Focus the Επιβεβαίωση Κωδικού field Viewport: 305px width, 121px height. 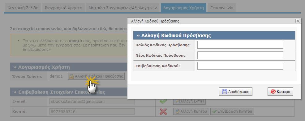240,66
